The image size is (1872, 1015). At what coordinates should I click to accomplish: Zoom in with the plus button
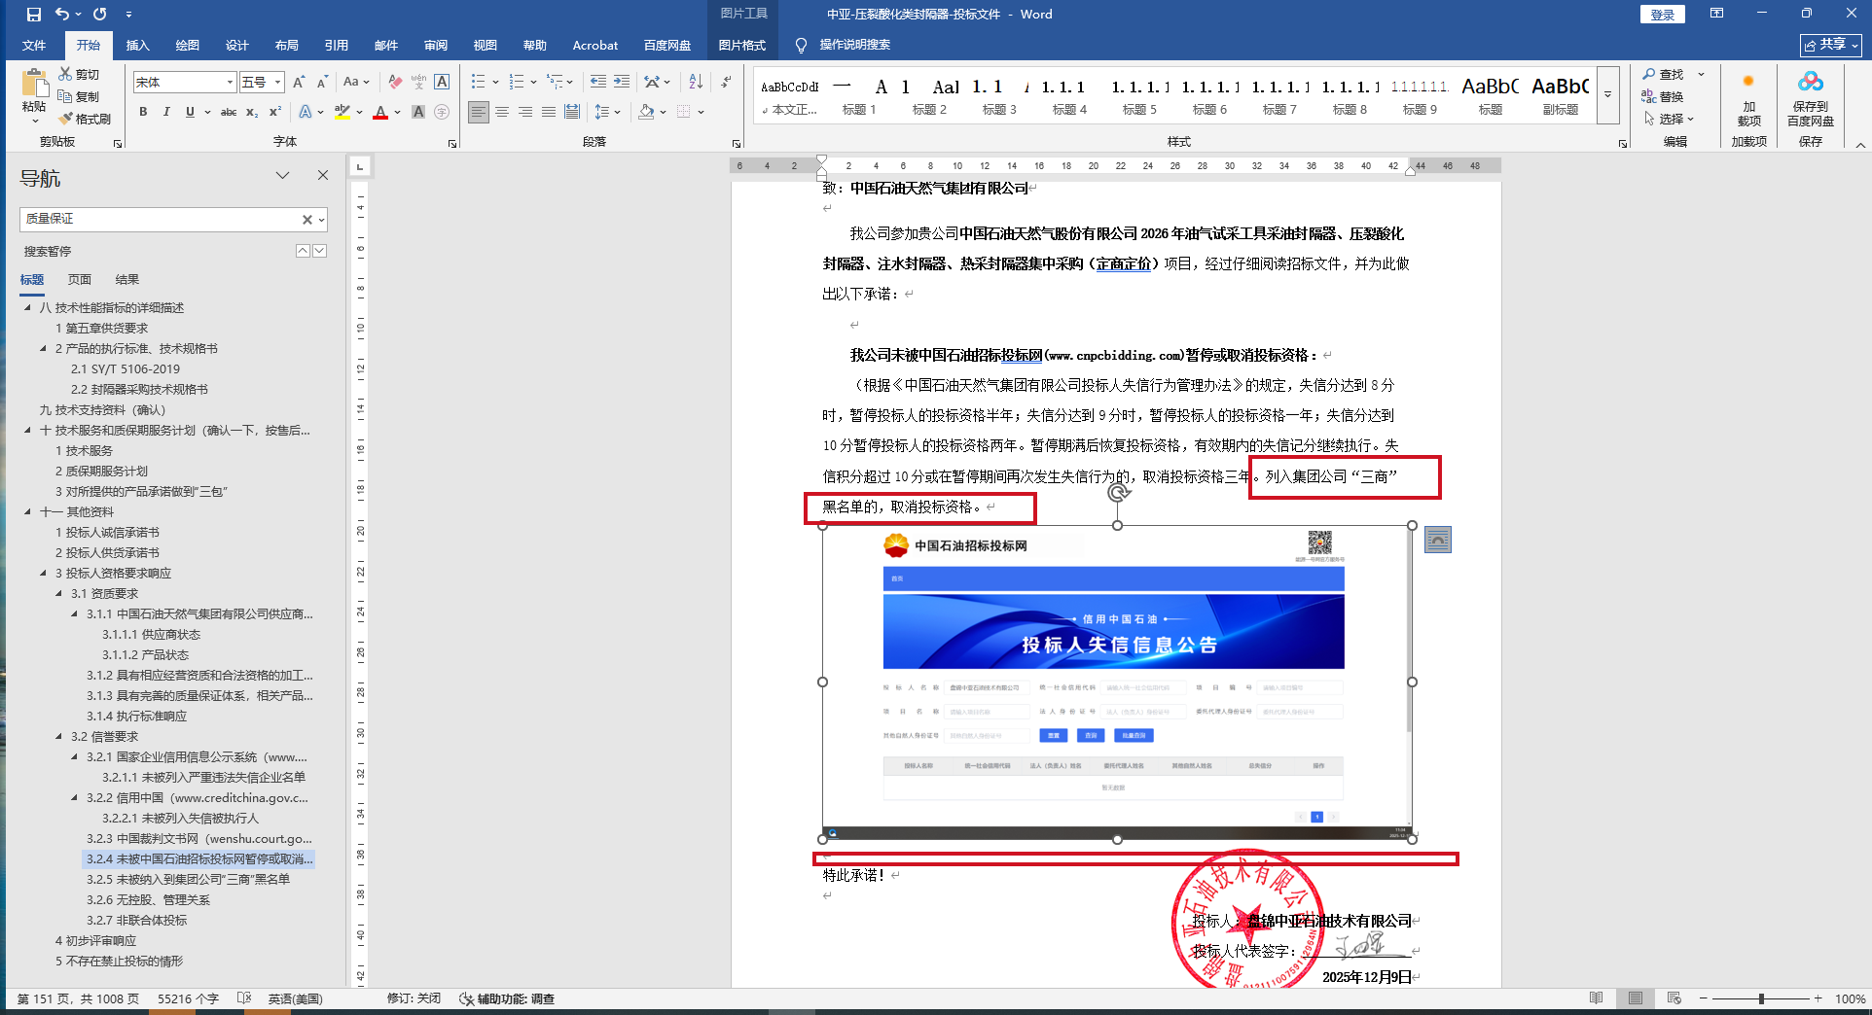pos(1818,998)
